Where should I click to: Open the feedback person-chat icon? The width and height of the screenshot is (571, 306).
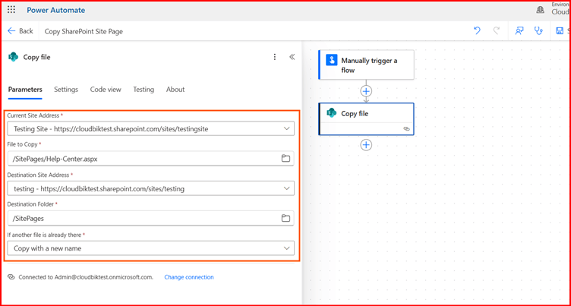tap(519, 31)
